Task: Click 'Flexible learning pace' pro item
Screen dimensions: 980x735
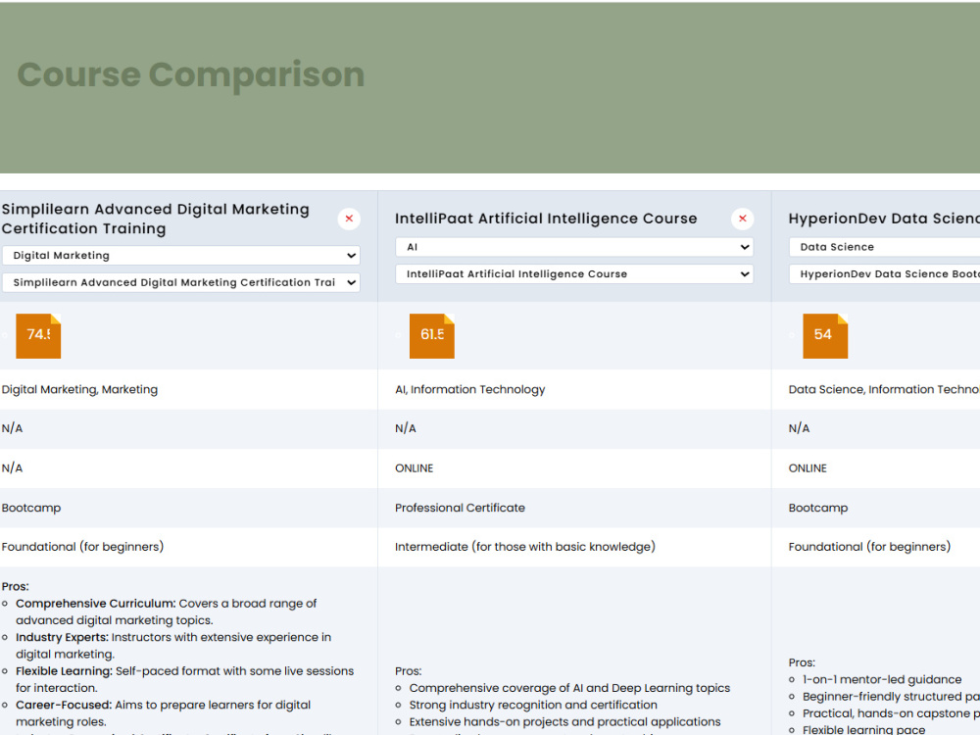Action: point(863,729)
